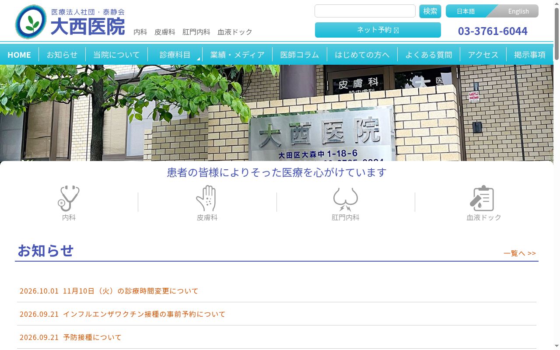
Task: Open the 肛門内科 department icon
Action: [346, 199]
